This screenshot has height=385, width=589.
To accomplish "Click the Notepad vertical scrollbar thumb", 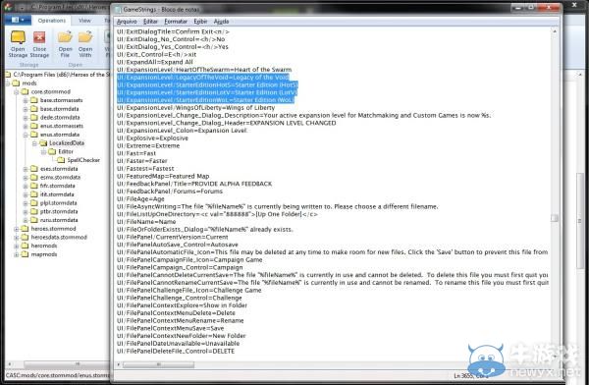I will [555, 218].
